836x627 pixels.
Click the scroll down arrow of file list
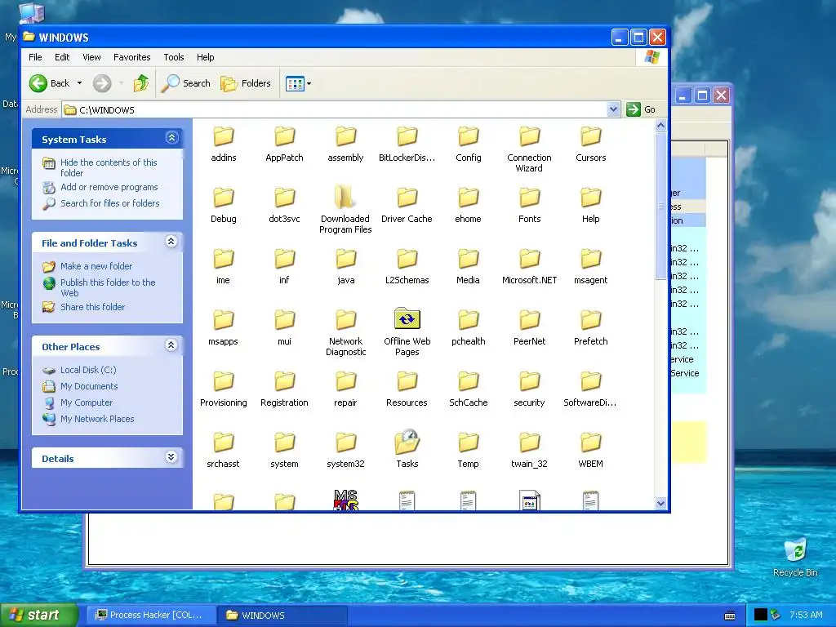(x=660, y=503)
